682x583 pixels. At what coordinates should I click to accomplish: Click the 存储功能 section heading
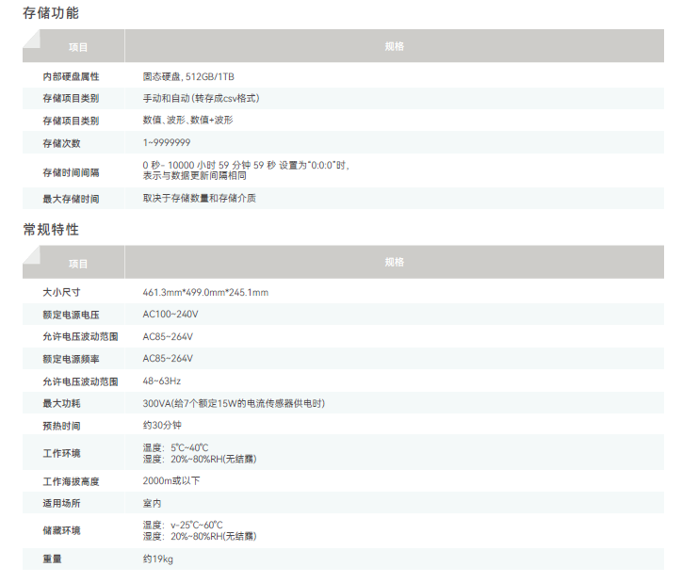pyautogui.click(x=51, y=13)
